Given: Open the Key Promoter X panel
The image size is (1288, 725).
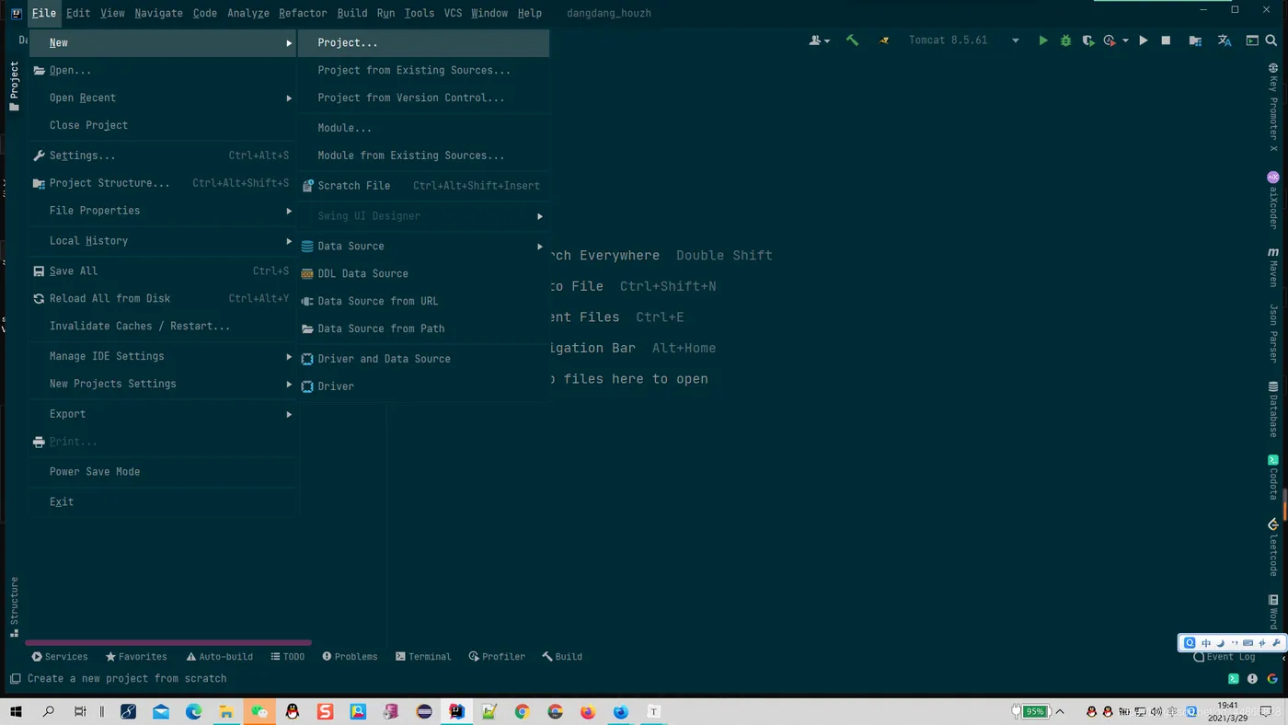Looking at the screenshot, I should [1273, 108].
